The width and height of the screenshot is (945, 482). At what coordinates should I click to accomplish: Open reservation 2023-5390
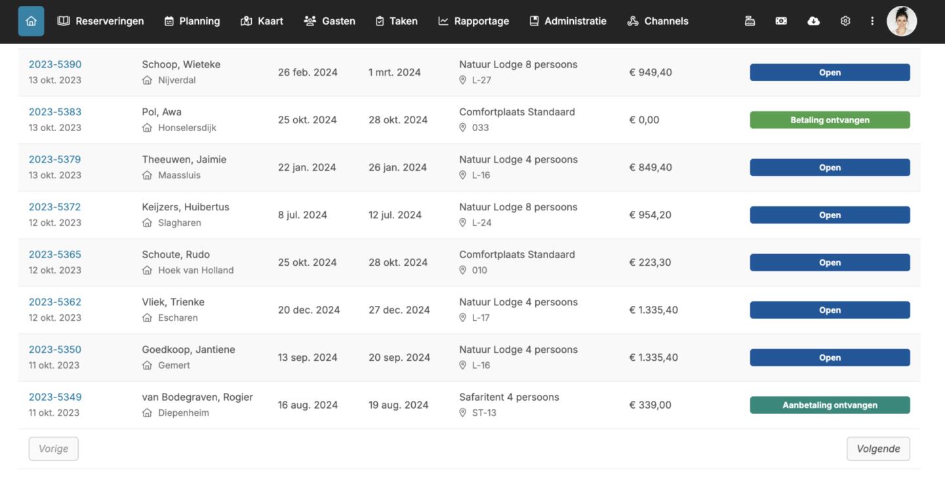[x=55, y=64]
